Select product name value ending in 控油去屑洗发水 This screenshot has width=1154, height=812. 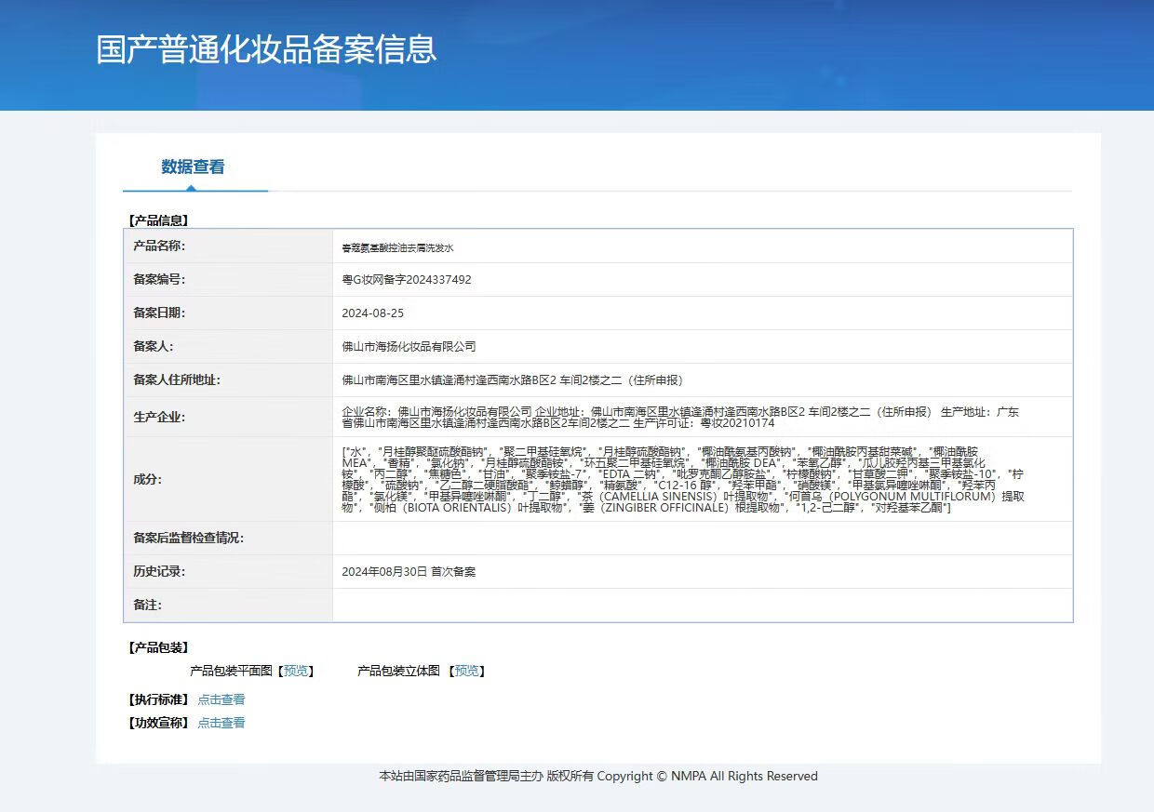[x=397, y=248]
